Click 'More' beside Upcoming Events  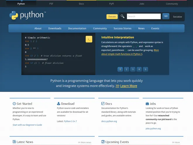click(176, 142)
